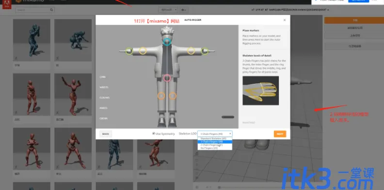The image size is (384, 190).
Task: Click inside the animation search field
Action: (32, 10)
